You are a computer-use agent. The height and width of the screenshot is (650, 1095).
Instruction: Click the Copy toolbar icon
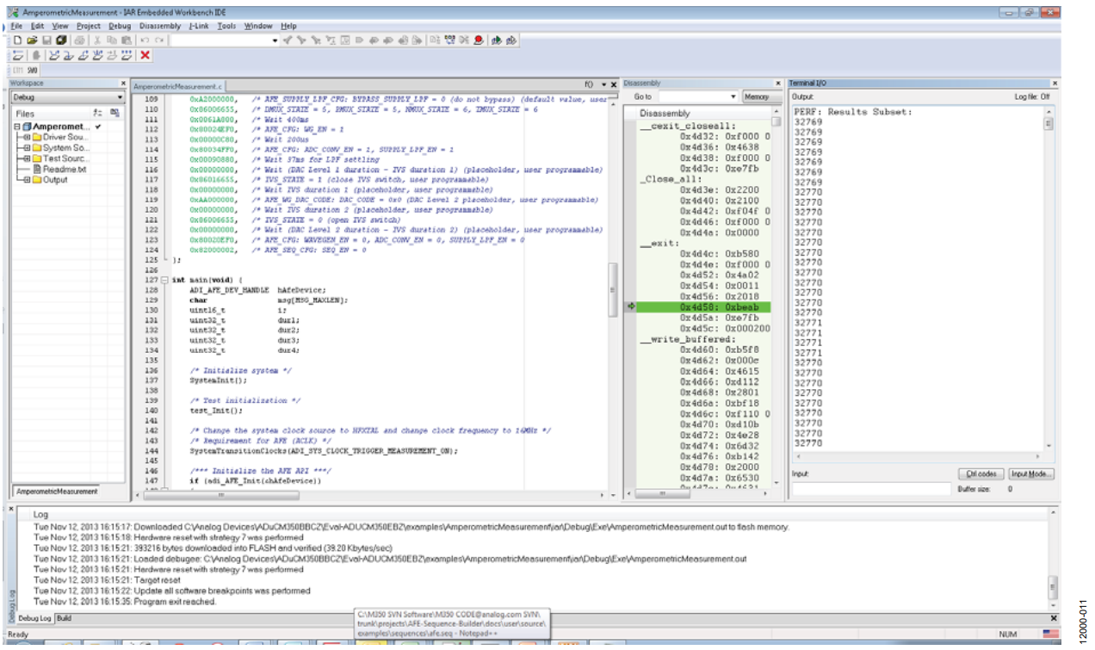(x=111, y=40)
